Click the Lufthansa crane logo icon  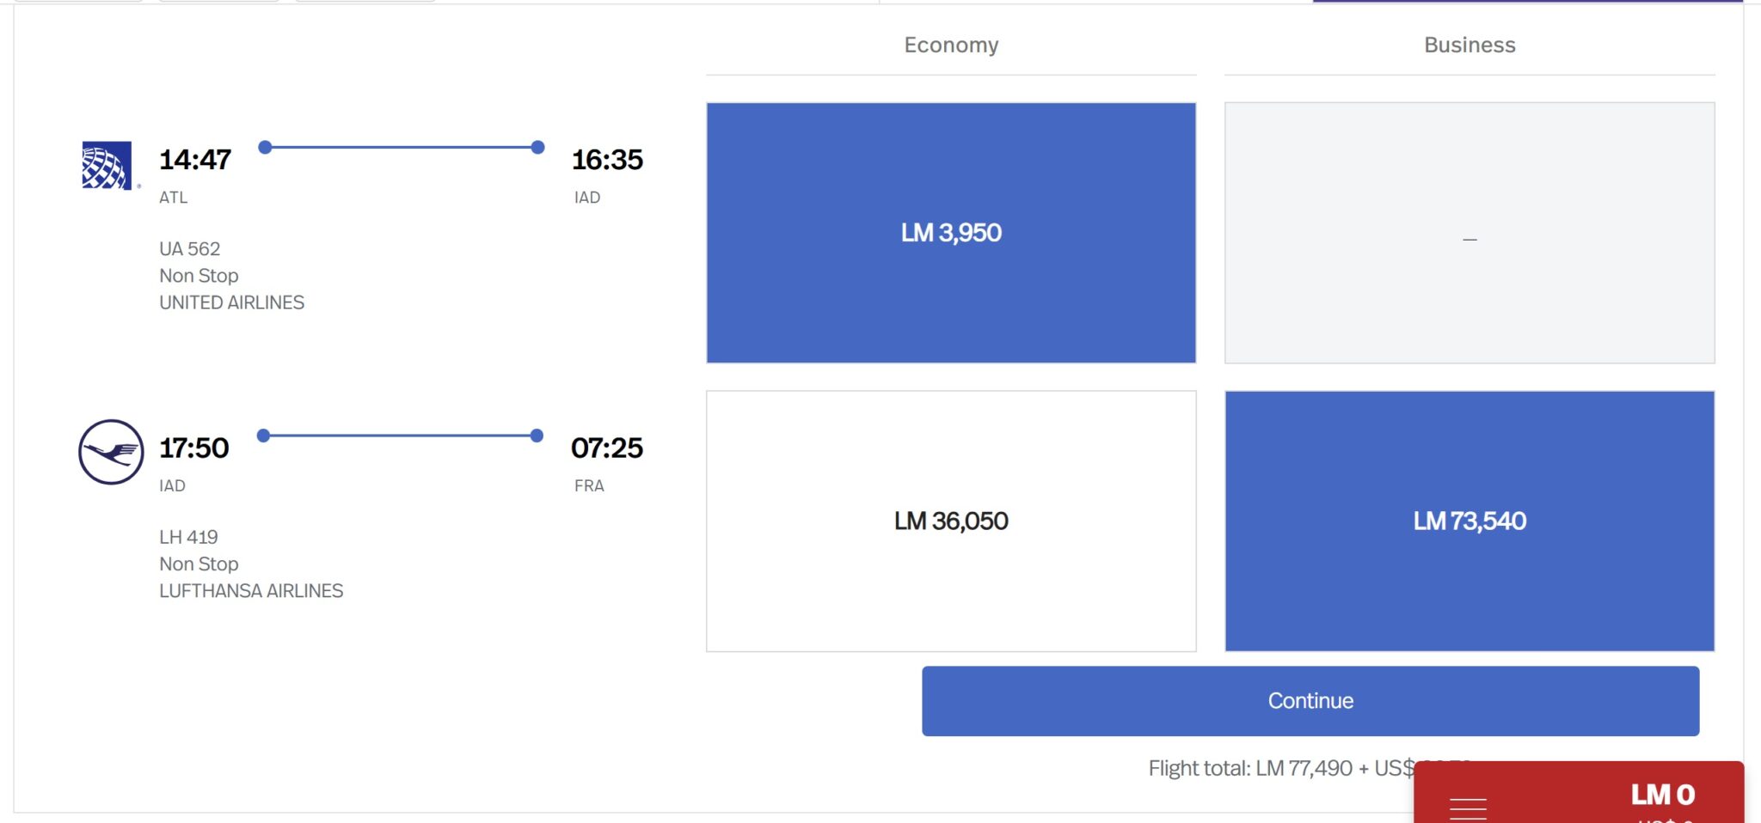click(x=111, y=452)
